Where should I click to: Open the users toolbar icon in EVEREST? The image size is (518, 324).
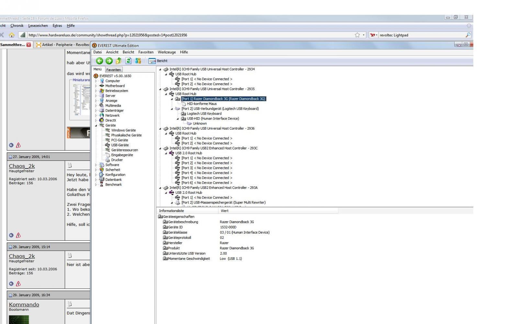point(138,61)
